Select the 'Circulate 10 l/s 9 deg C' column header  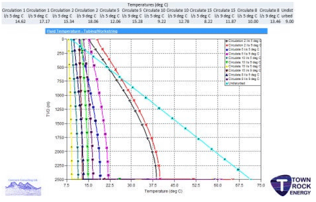coord(178,13)
